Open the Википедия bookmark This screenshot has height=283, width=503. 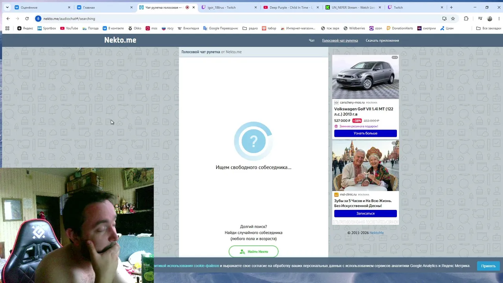tap(188, 28)
